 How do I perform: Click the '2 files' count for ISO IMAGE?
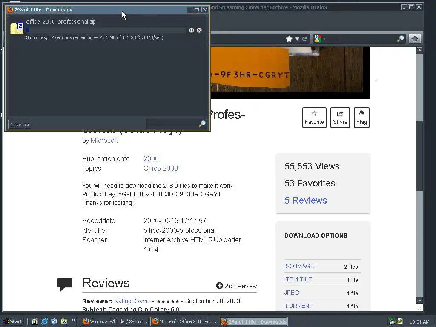pos(351,267)
